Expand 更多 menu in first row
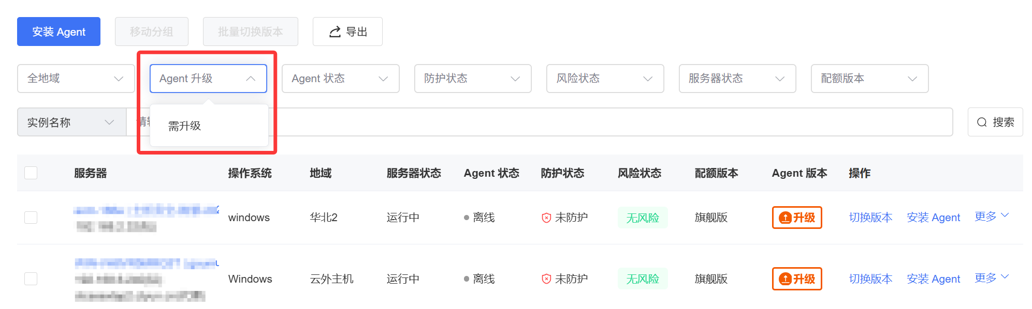 (991, 217)
